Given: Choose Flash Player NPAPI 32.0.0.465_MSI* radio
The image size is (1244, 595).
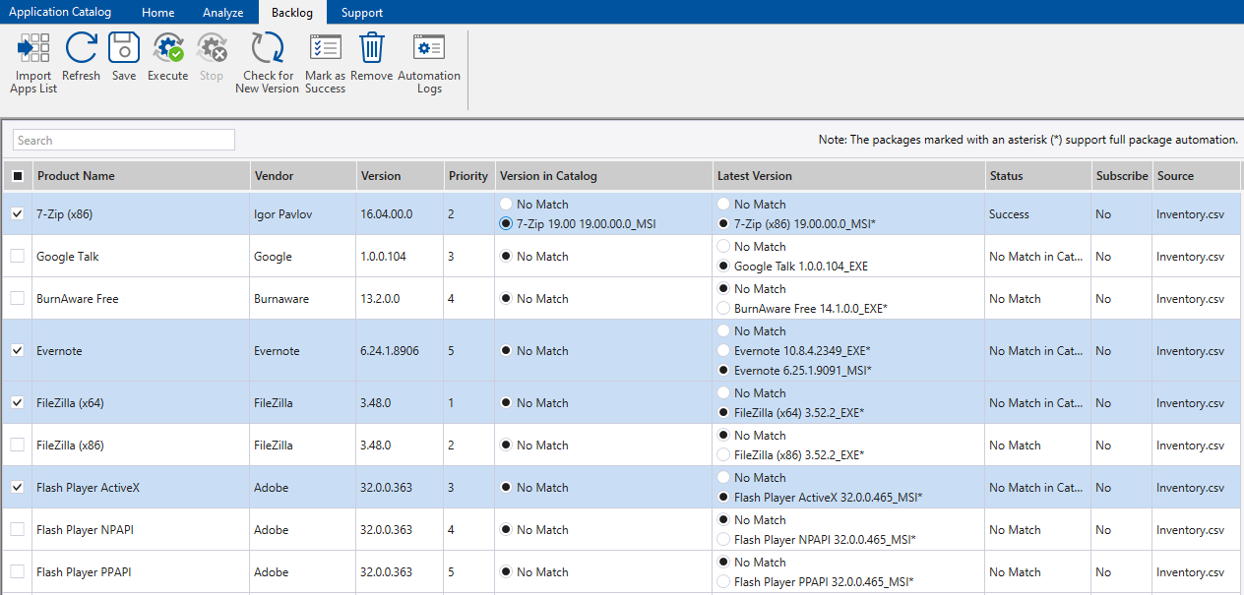Looking at the screenshot, I should click(x=724, y=539).
